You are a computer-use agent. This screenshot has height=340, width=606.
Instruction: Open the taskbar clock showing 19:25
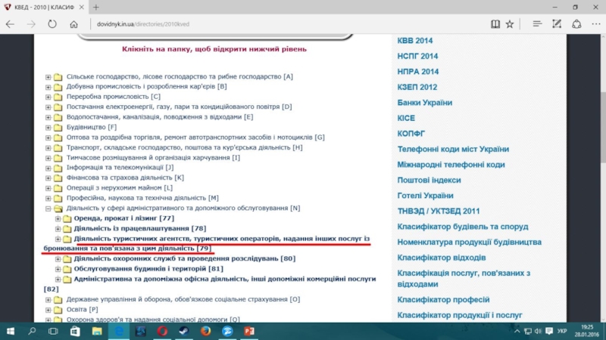pyautogui.click(x=586, y=331)
